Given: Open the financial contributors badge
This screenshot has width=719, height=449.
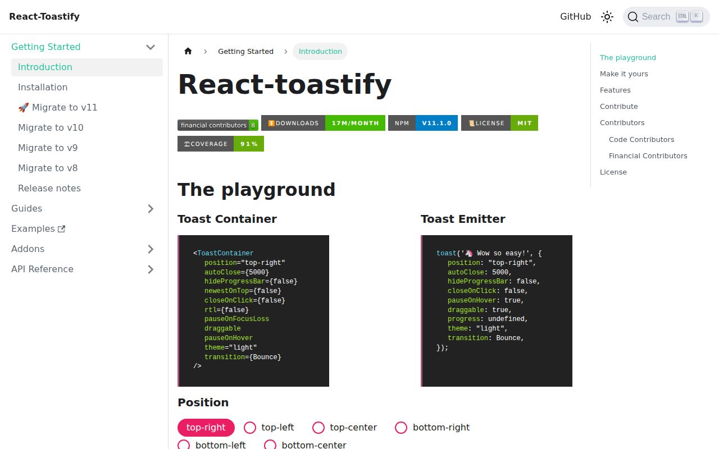Looking at the screenshot, I should pyautogui.click(x=218, y=125).
